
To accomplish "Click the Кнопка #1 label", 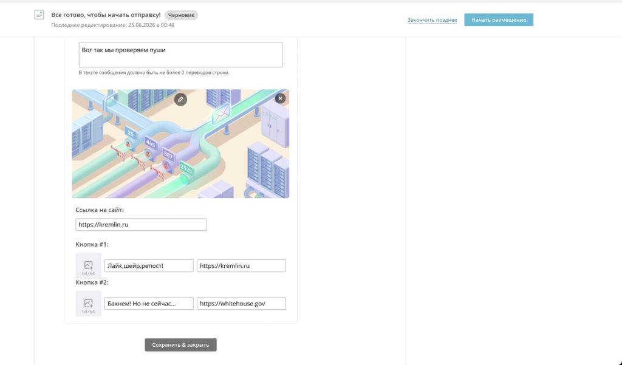I will (x=92, y=244).
